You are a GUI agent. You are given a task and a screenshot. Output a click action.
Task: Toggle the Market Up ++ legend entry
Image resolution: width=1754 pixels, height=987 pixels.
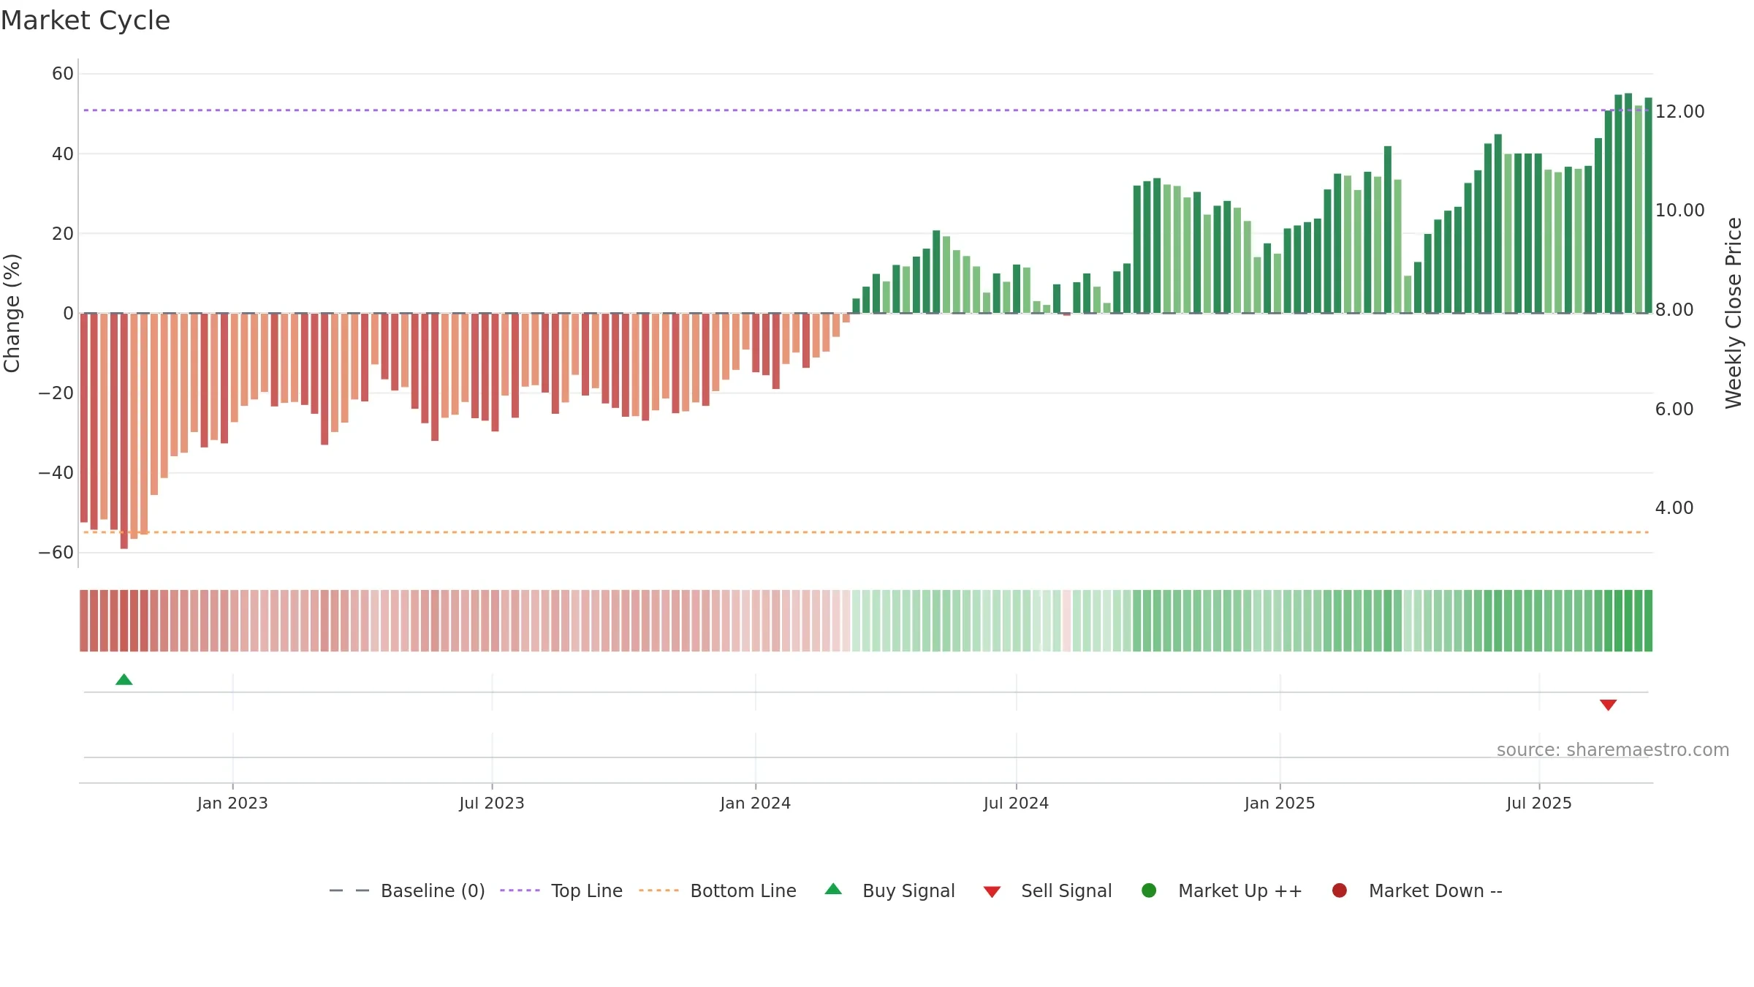click(1221, 890)
